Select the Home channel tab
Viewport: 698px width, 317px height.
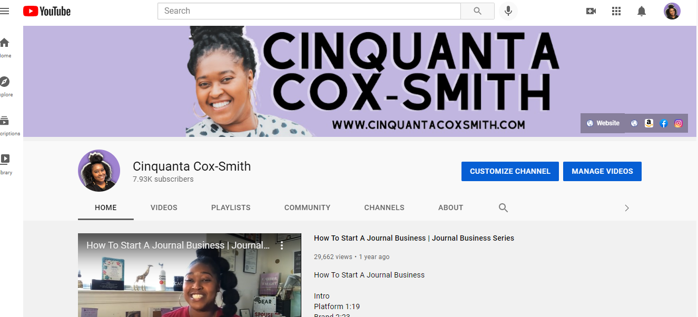106,207
